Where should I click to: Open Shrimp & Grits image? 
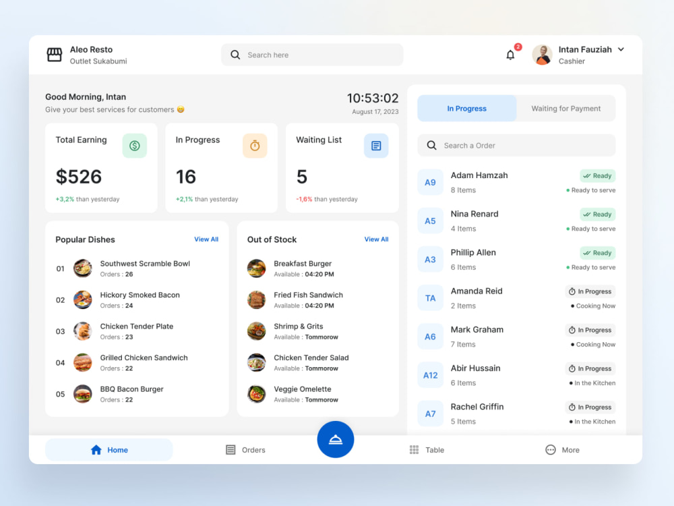257,331
